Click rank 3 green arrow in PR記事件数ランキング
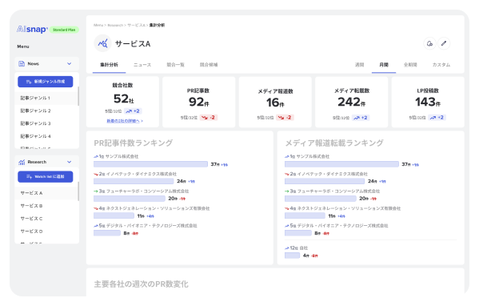This screenshot has width=479, height=306. click(x=96, y=191)
